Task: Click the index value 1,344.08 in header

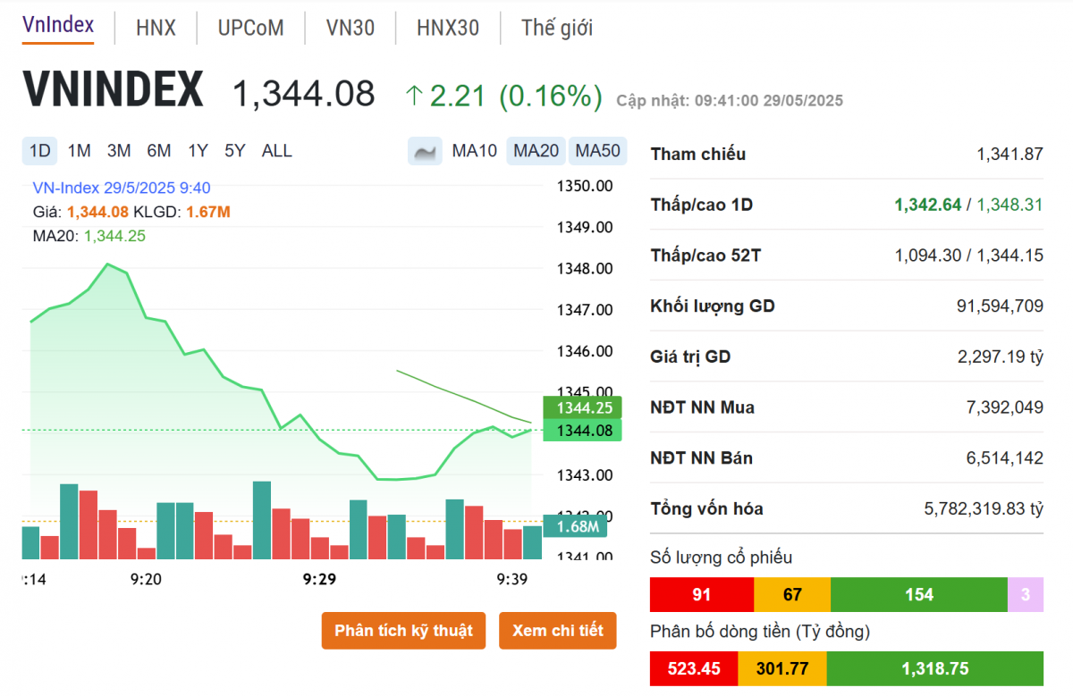Action: [304, 94]
